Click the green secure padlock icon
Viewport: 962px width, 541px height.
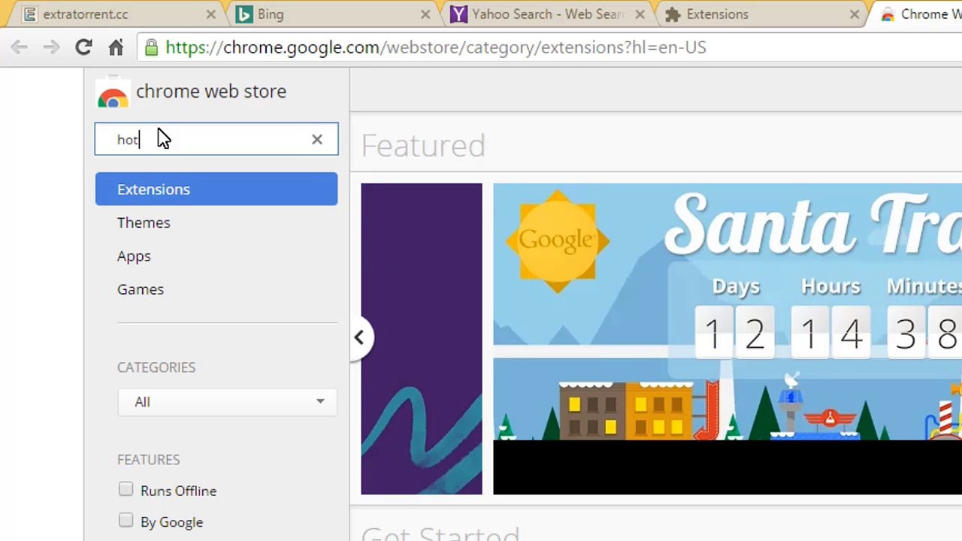coord(151,47)
